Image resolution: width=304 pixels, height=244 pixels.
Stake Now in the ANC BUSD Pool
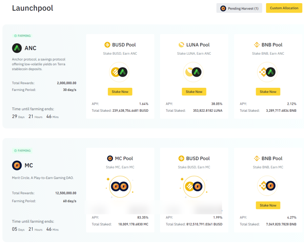120,92
